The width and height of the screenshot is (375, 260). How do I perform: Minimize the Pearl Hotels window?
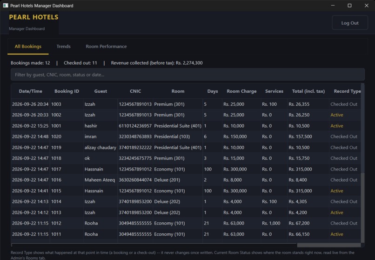333,5
